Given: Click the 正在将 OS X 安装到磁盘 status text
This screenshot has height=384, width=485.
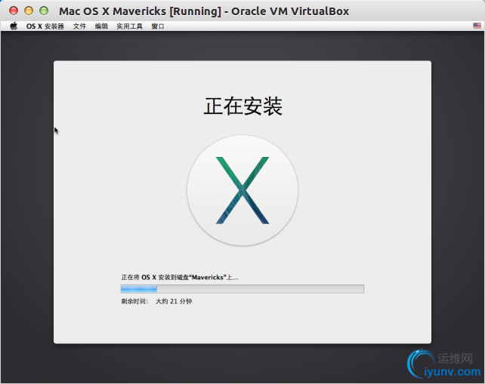Looking at the screenshot, I should tap(180, 277).
